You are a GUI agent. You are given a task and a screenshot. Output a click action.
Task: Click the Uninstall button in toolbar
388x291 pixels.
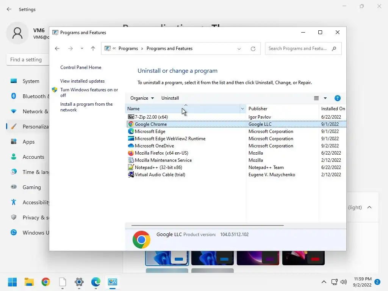point(170,98)
